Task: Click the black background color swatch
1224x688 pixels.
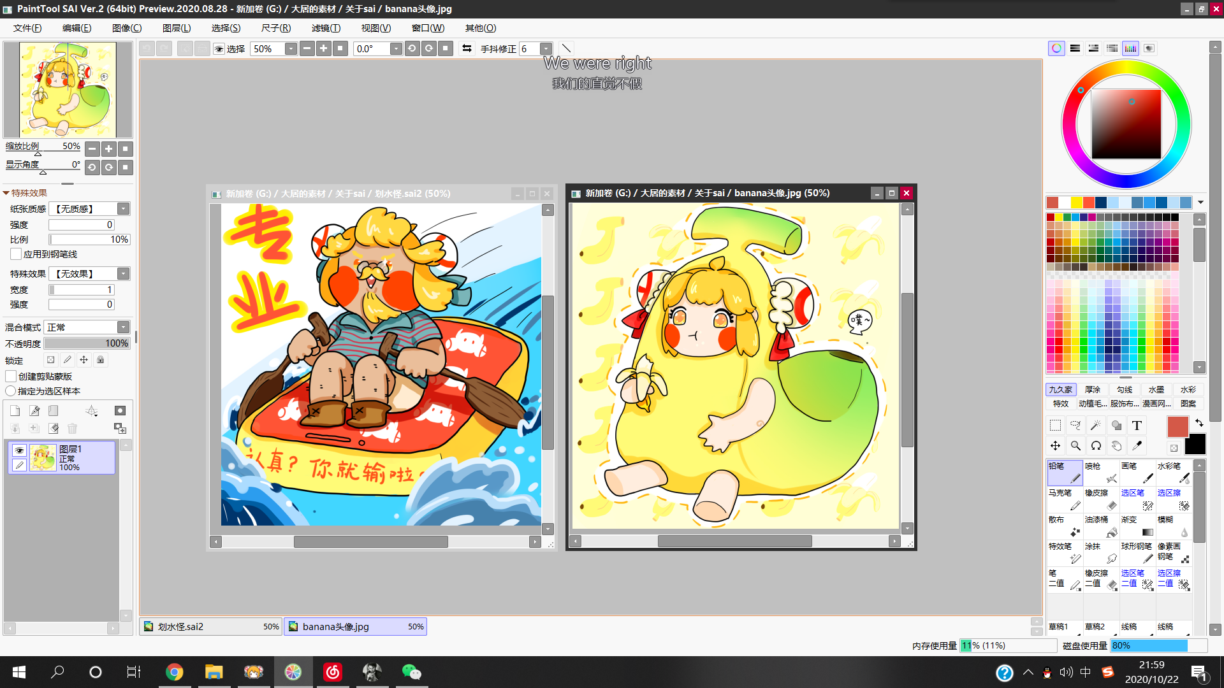Action: 1196,445
